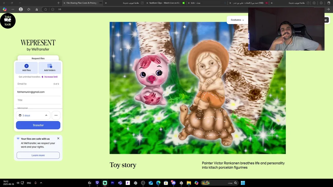Open the Copilot app from taskbar

[196, 183]
